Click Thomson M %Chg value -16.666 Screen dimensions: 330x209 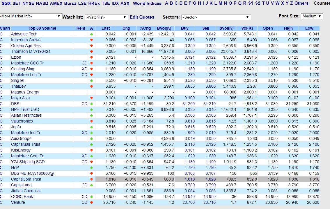pyautogui.click(x=147, y=51)
